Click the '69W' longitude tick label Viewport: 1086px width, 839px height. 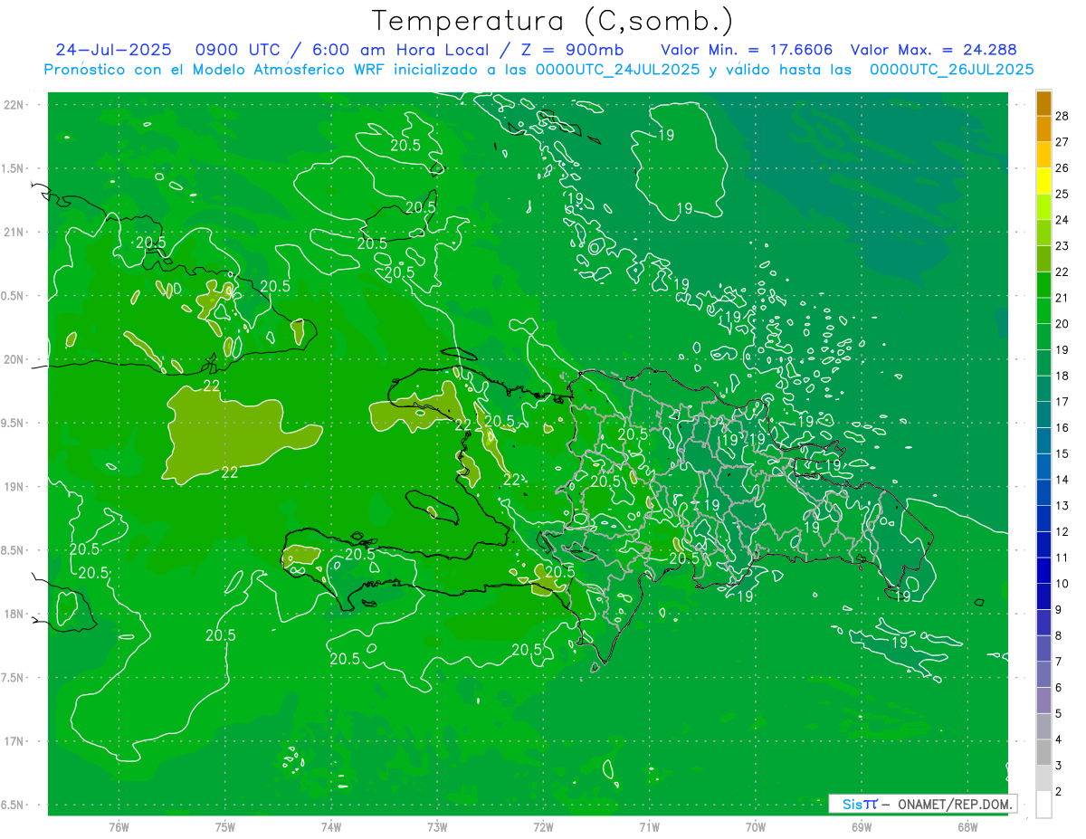[x=861, y=827]
